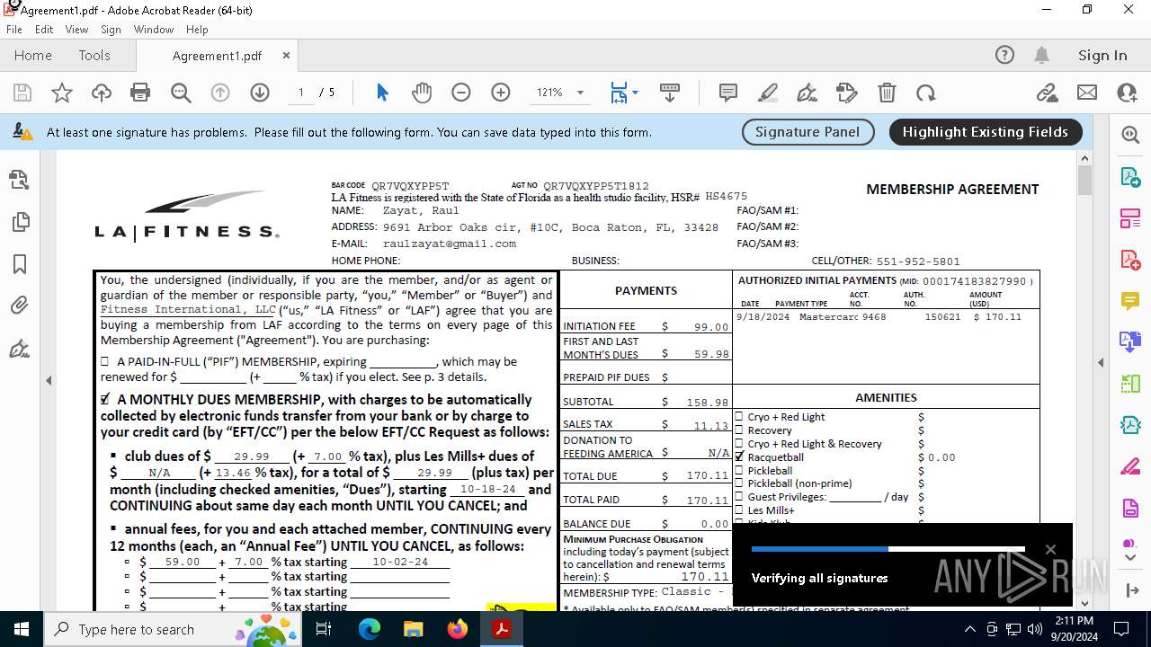Rotate the page view clockwise
Viewport: 1151px width, 647px height.
(x=926, y=93)
